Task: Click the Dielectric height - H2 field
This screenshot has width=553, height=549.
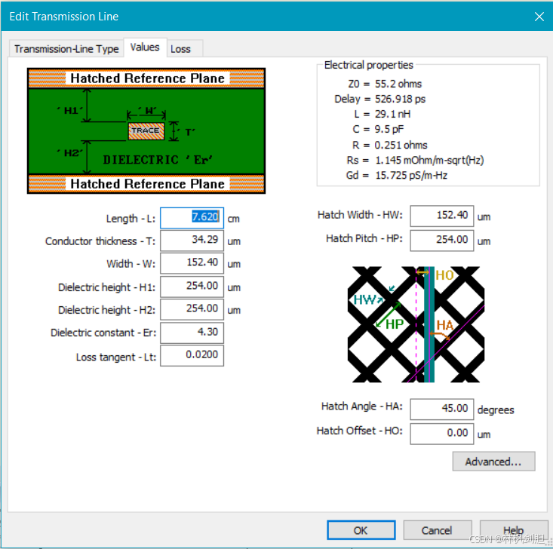Action: pyautogui.click(x=192, y=309)
